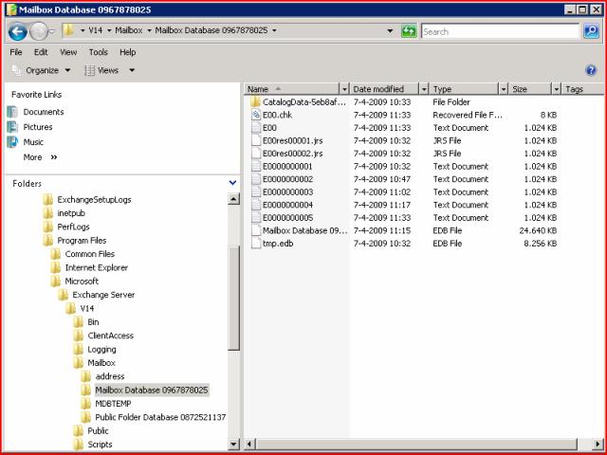607x455 pixels.
Task: Click the Exchange Server folder icon
Action: point(64,295)
